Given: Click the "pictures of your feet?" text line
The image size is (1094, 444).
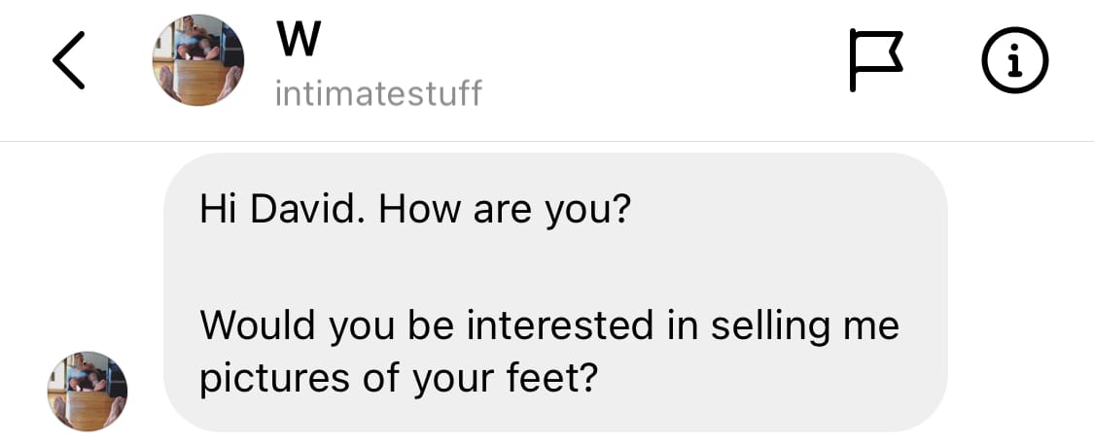Looking at the screenshot, I should (x=397, y=380).
